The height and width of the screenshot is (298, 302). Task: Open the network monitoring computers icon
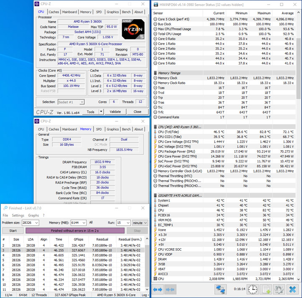221,289
